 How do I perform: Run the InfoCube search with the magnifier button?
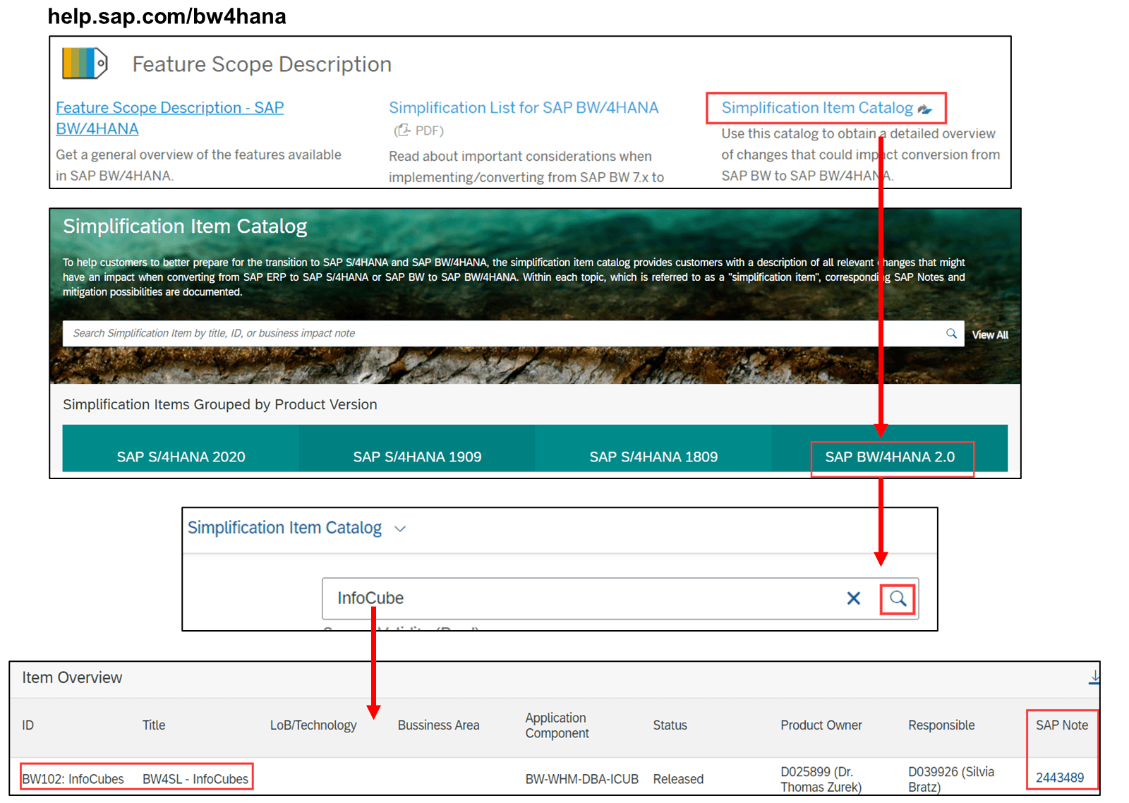[898, 598]
